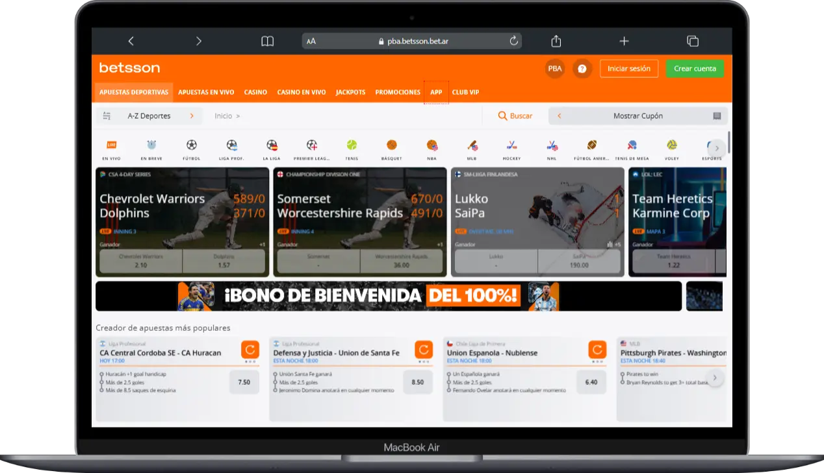Go to the Jackpots tab
Image resolution: width=824 pixels, height=473 pixels.
[350, 92]
